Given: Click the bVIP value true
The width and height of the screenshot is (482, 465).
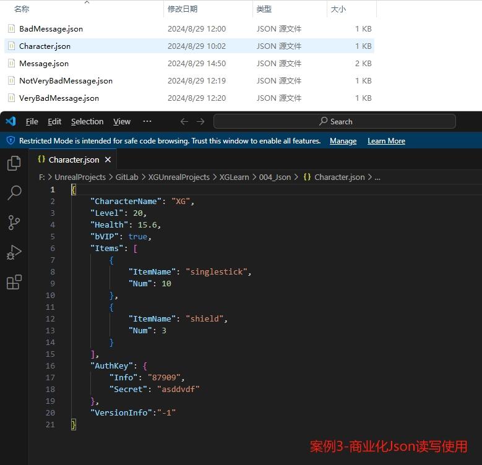Looking at the screenshot, I should pyautogui.click(x=138, y=237).
